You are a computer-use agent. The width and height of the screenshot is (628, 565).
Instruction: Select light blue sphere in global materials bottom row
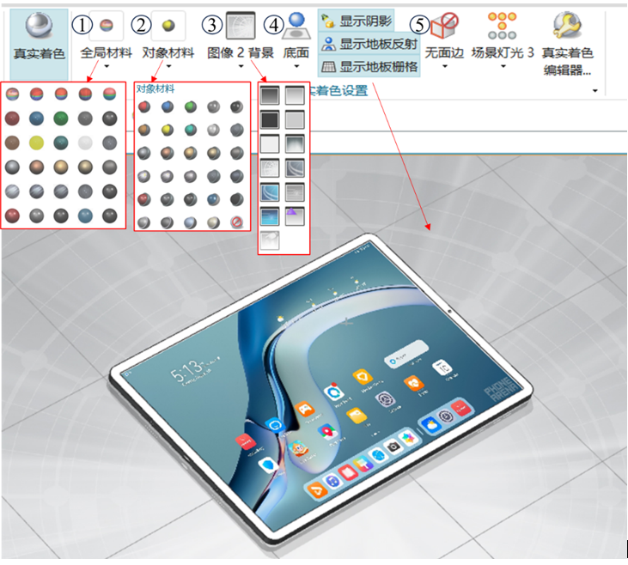[x=85, y=216]
